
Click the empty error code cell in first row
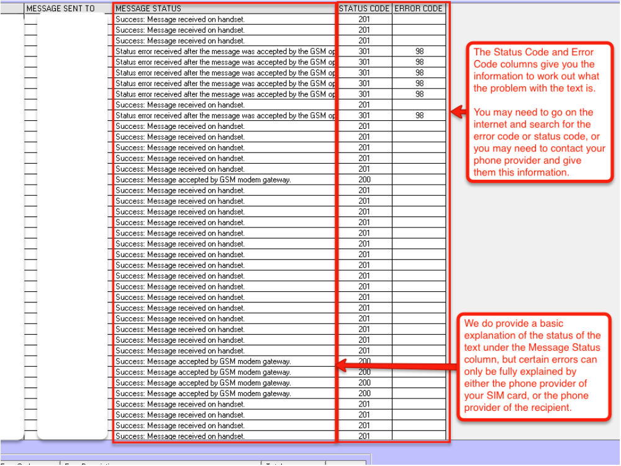419,19
